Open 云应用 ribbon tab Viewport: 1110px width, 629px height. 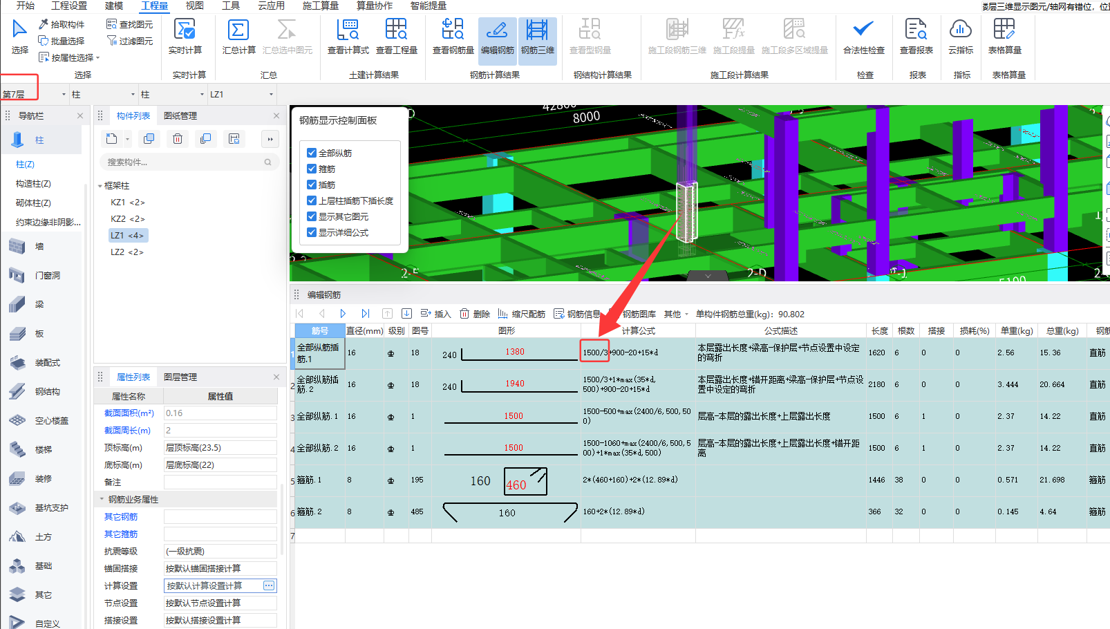click(x=271, y=6)
